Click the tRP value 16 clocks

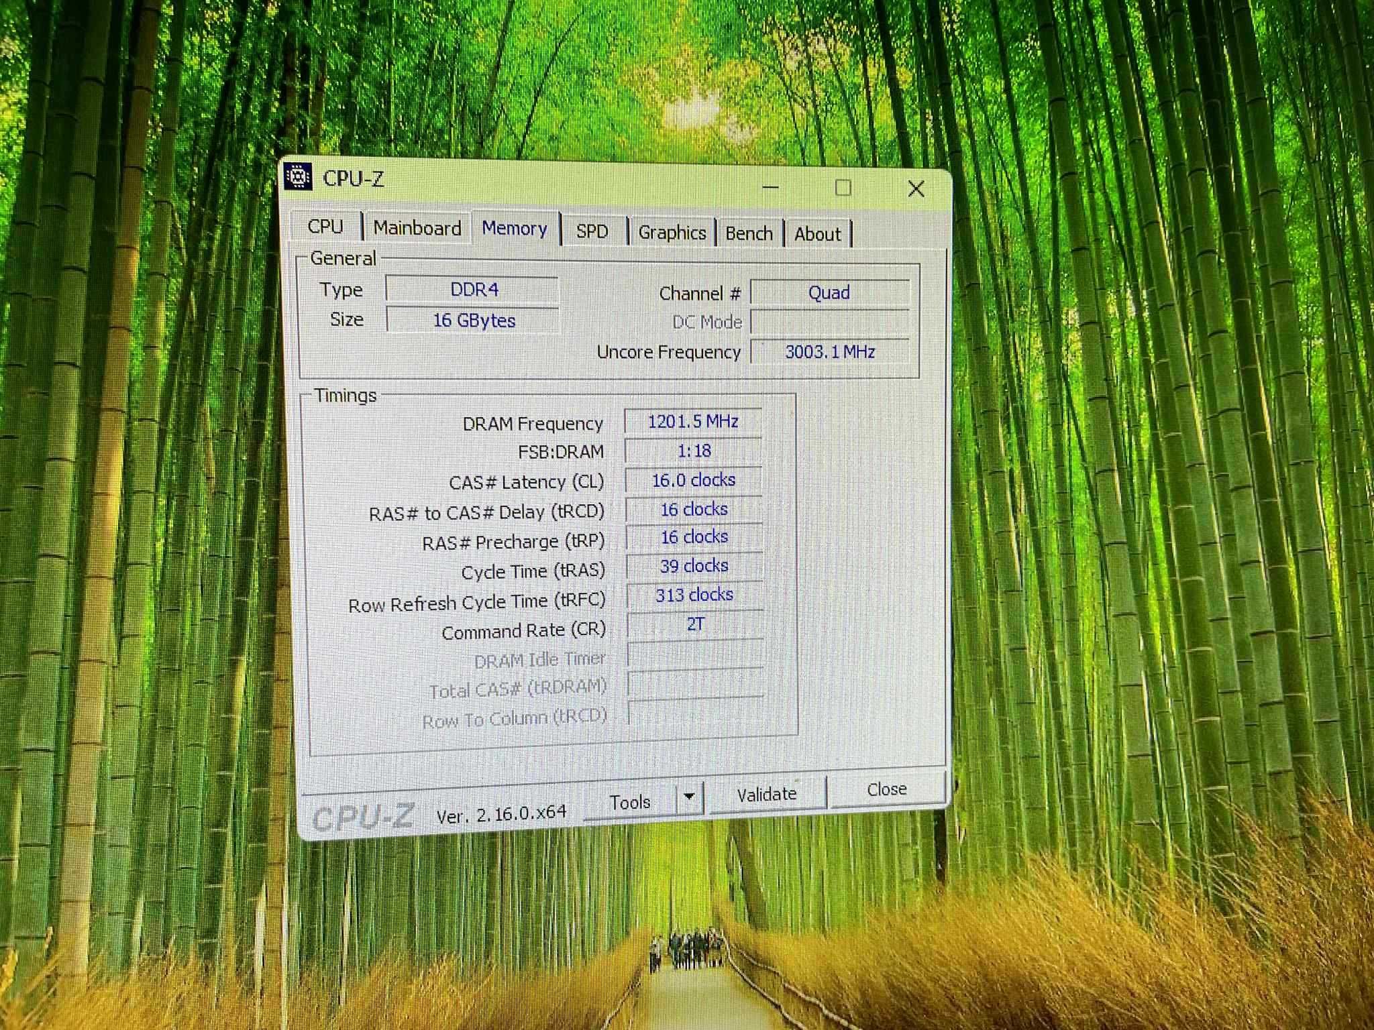point(694,537)
